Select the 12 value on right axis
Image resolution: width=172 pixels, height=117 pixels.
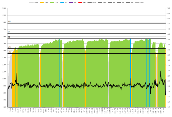pyautogui.click(x=169, y=107)
